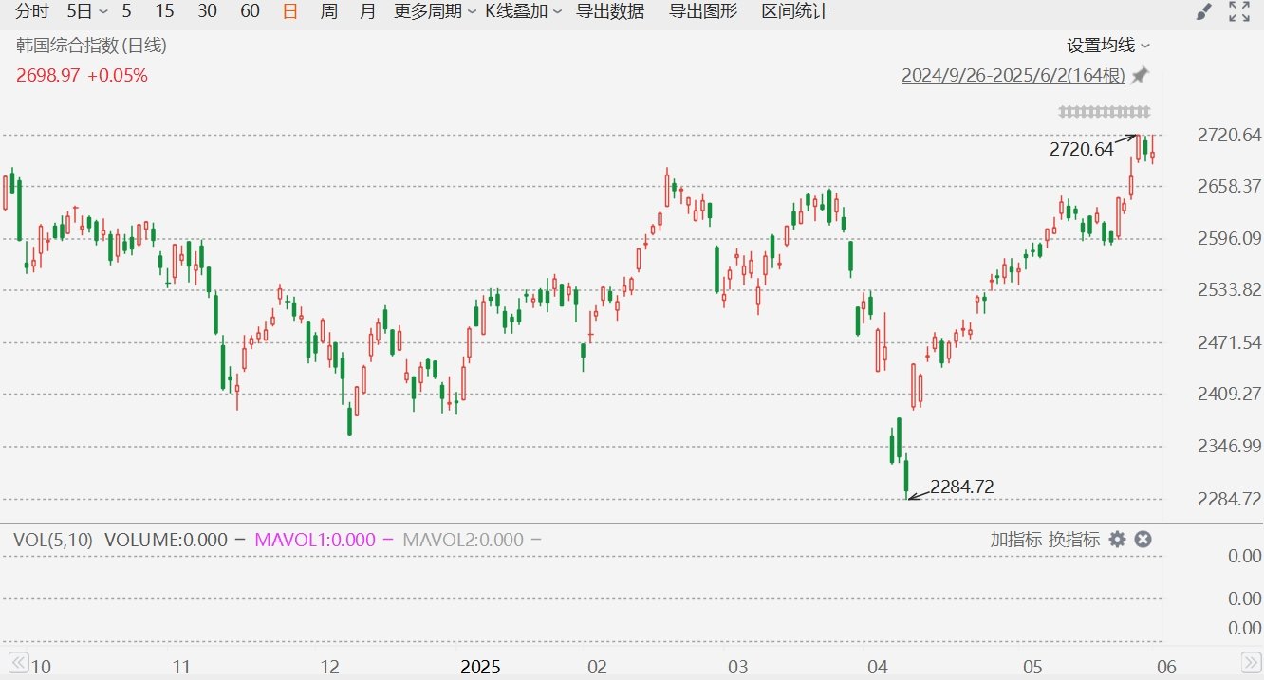The image size is (1264, 680).
Task: Click 导出数据 export data button
Action: pyautogui.click(x=610, y=11)
